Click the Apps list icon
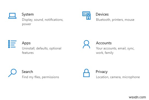Screen dimensions: 149x100 coord(12,44)
